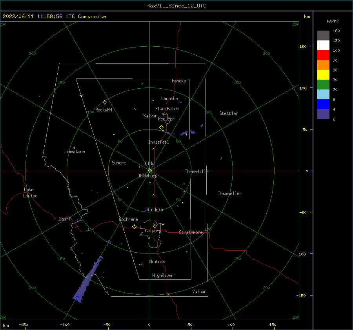Image resolution: width=353 pixels, height=330 pixels.
Task: Click the red 70-100 legend swatch
Action: (x=323, y=55)
